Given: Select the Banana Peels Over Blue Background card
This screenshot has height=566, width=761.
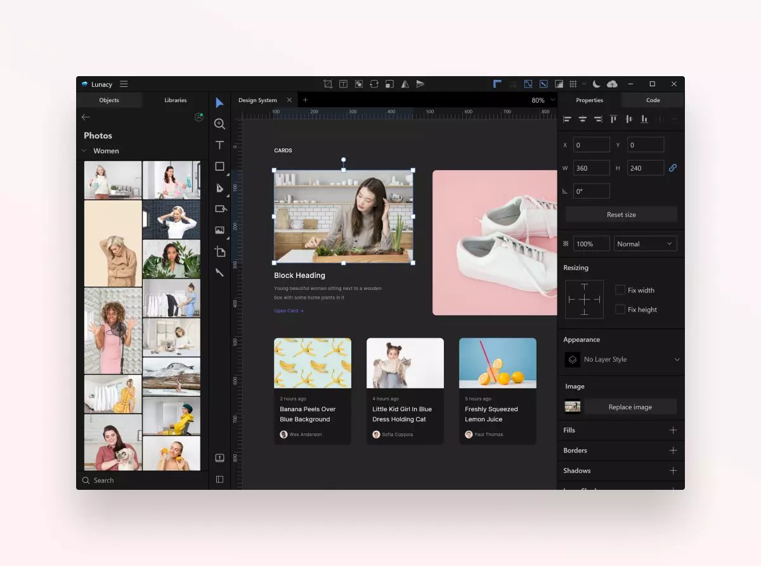Looking at the screenshot, I should tap(313, 391).
